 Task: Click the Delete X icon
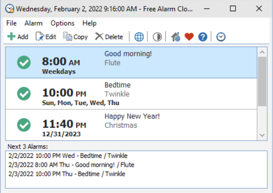click(99, 37)
